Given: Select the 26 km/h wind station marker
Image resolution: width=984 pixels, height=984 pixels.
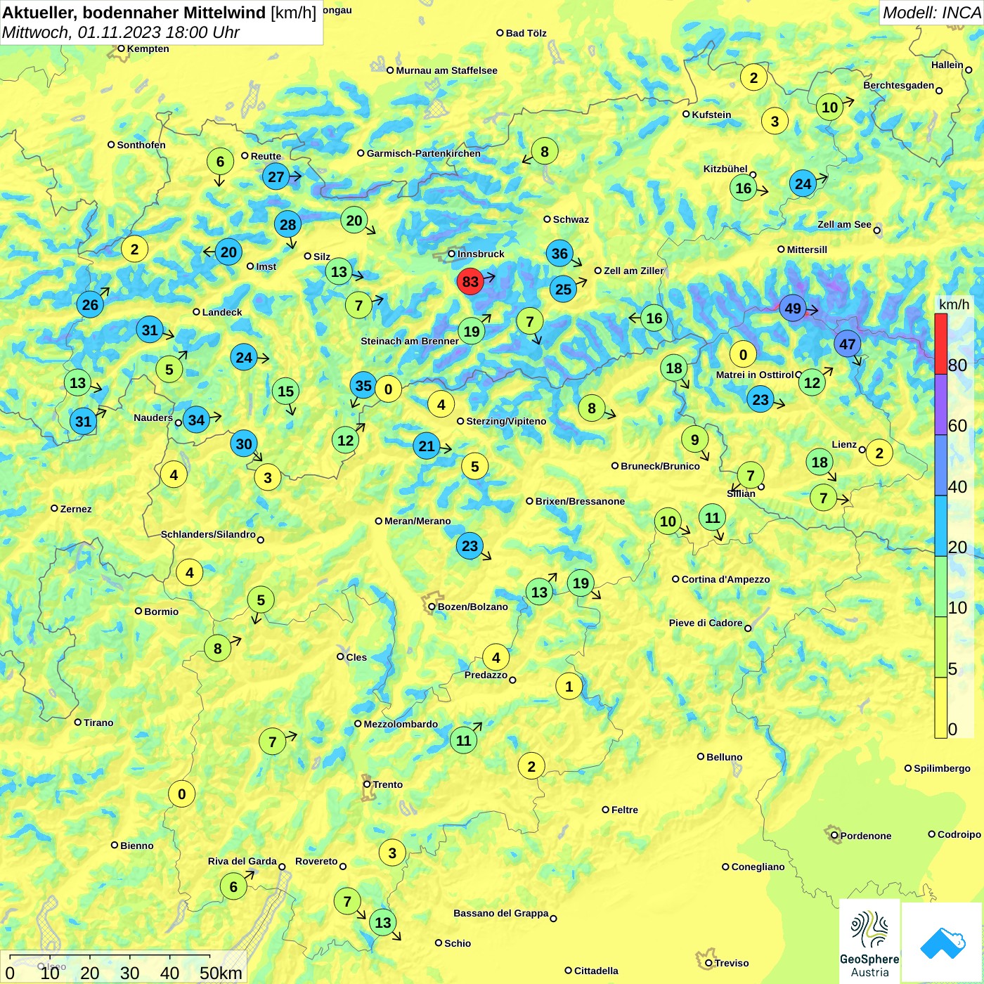Looking at the screenshot, I should point(90,304).
